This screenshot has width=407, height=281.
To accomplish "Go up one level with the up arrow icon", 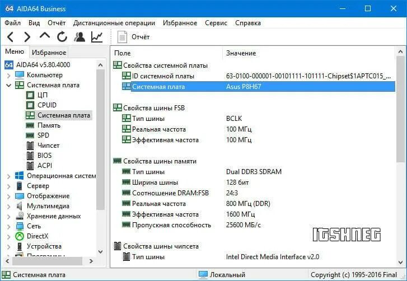I will click(45, 36).
